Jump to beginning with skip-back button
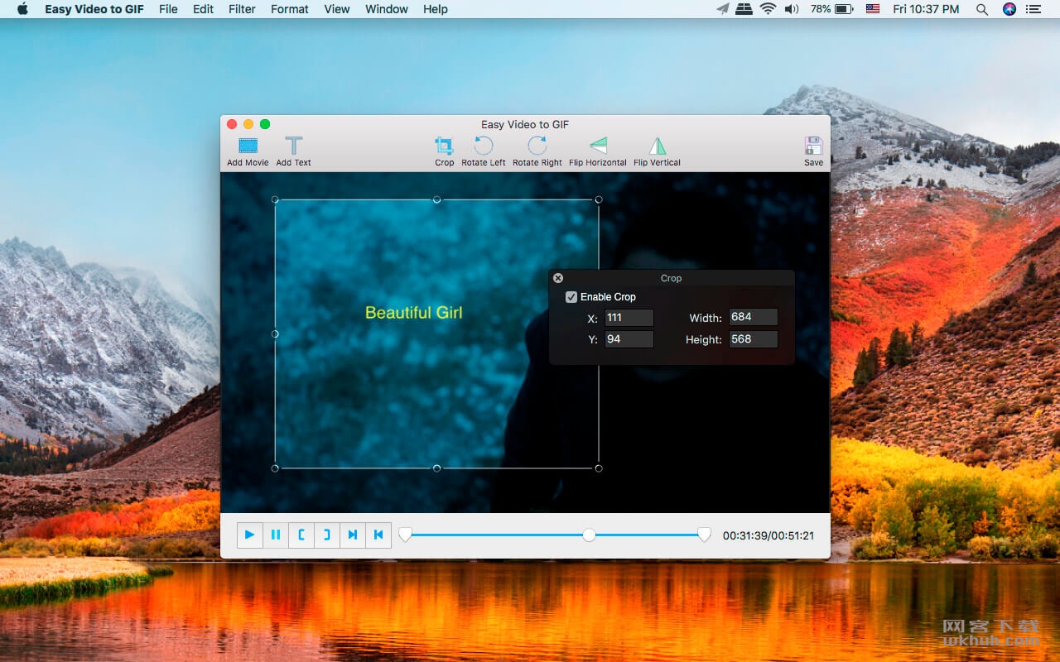Viewport: 1060px width, 662px height. [378, 535]
